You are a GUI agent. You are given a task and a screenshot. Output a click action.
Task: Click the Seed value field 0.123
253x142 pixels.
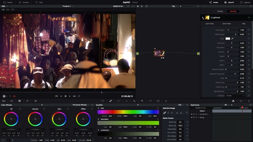click(242, 78)
